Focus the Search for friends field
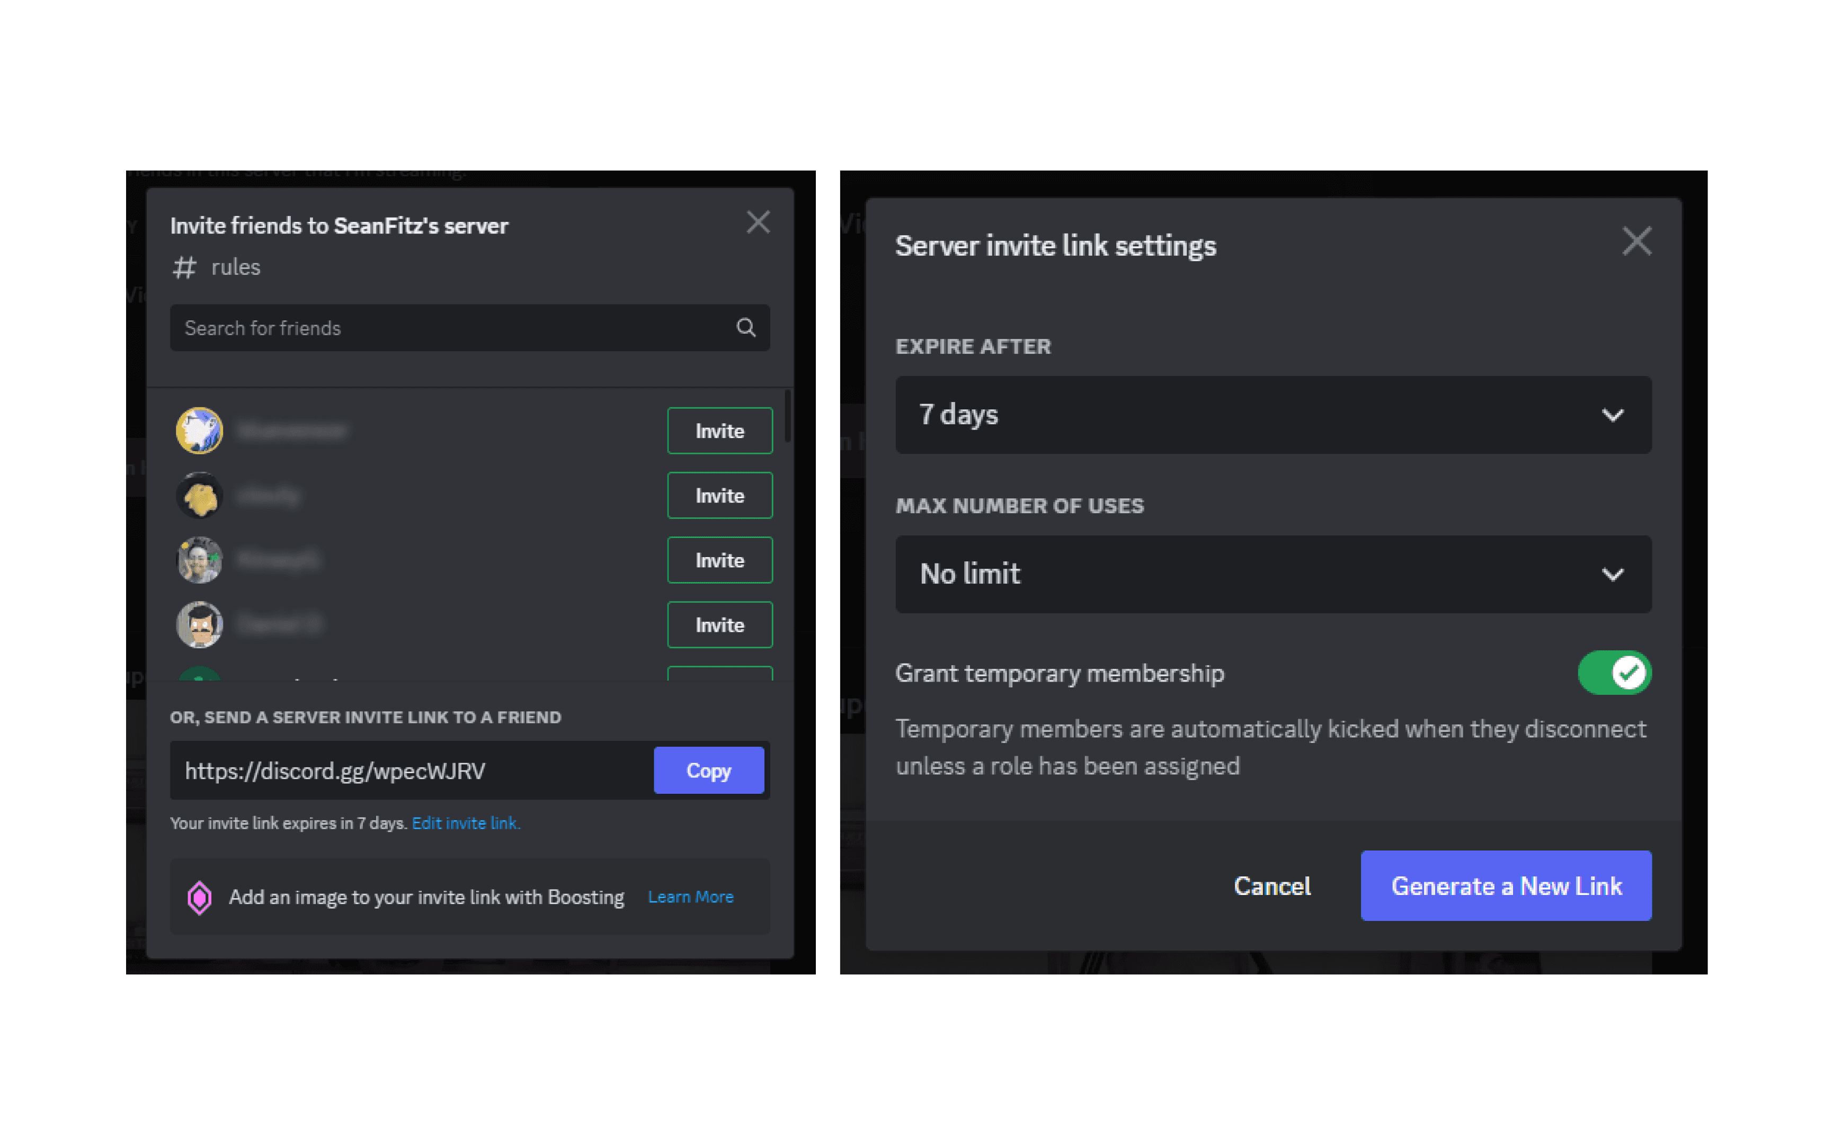This screenshot has height=1146, width=1833. click(470, 327)
